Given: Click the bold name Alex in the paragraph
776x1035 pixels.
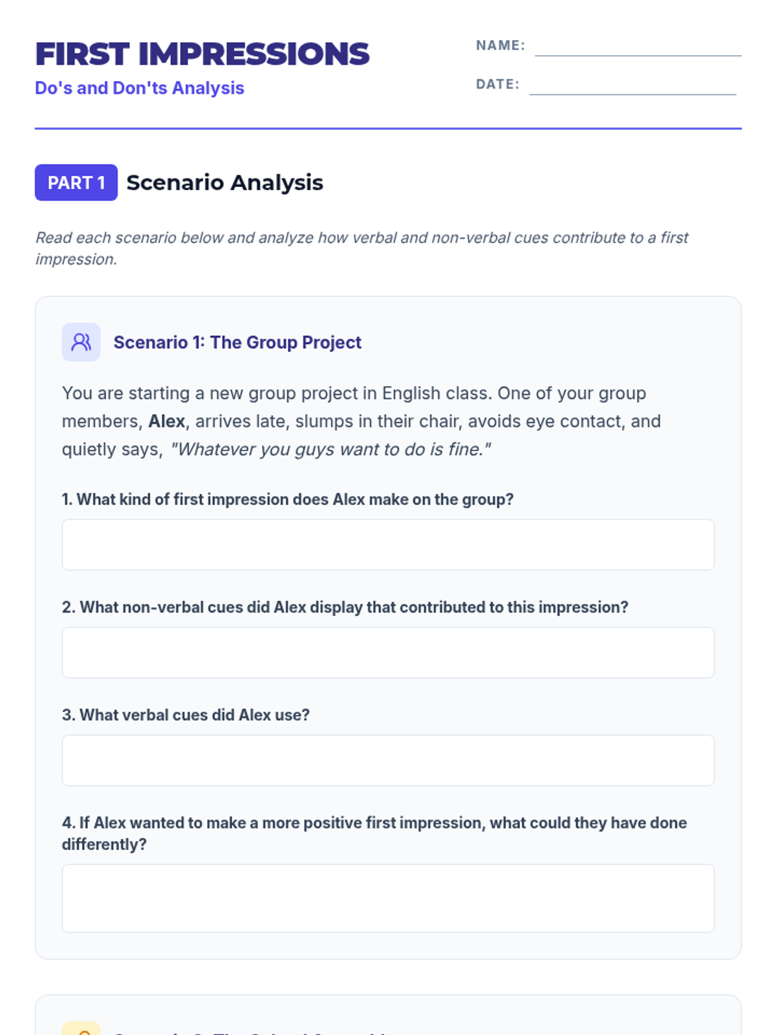Looking at the screenshot, I should (167, 421).
